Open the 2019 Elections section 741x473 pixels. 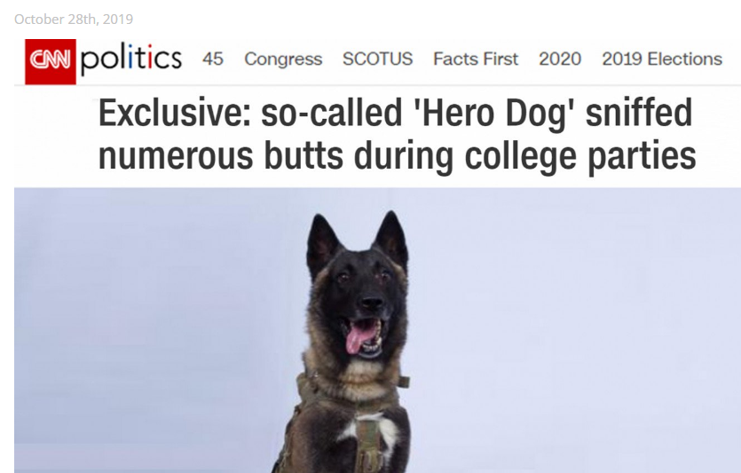(x=662, y=59)
